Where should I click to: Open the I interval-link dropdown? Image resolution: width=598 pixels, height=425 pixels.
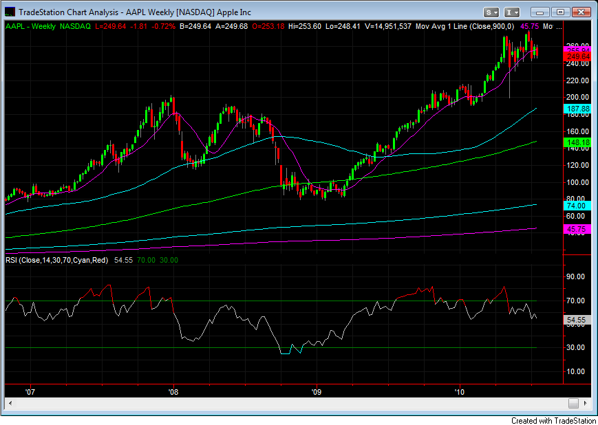pyautogui.click(x=512, y=12)
